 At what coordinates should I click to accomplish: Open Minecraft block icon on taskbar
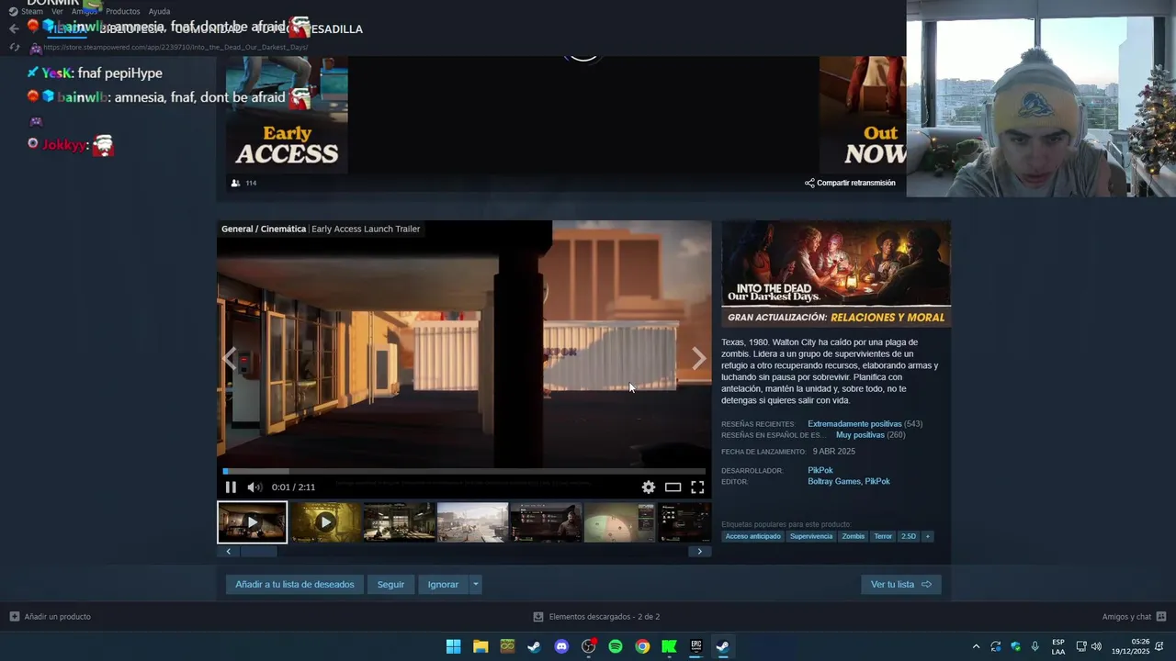point(507,646)
